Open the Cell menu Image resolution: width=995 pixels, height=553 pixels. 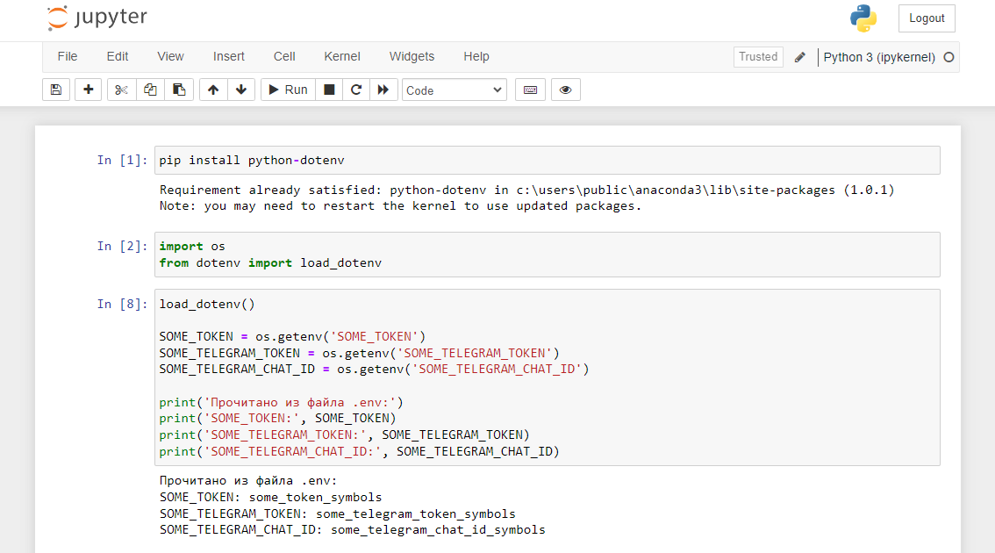coord(284,56)
